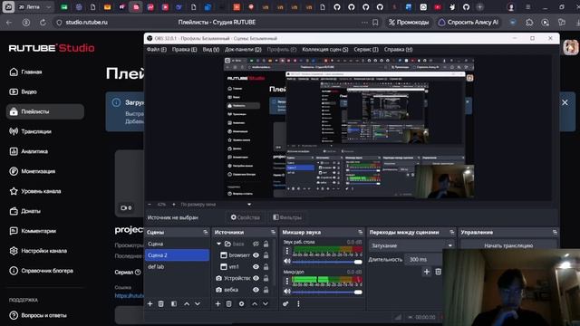
Task: Mute Микр/доп speaker icon
Action: (x=287, y=292)
